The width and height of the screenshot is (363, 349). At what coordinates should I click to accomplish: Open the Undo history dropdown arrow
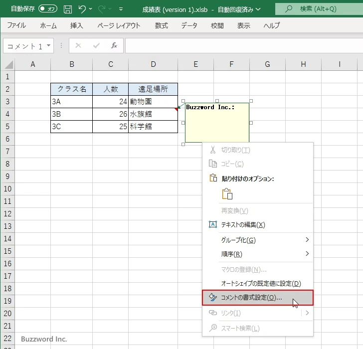tap(91, 9)
